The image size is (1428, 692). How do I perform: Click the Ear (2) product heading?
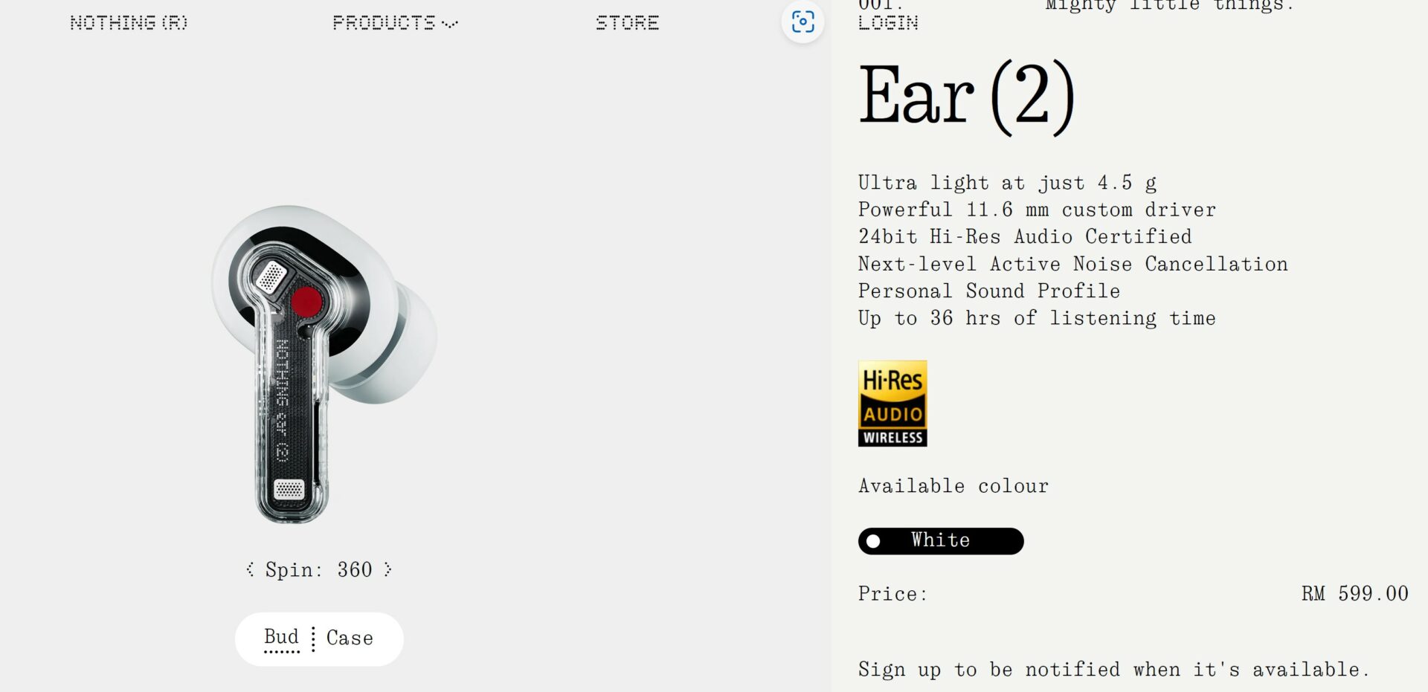click(967, 97)
